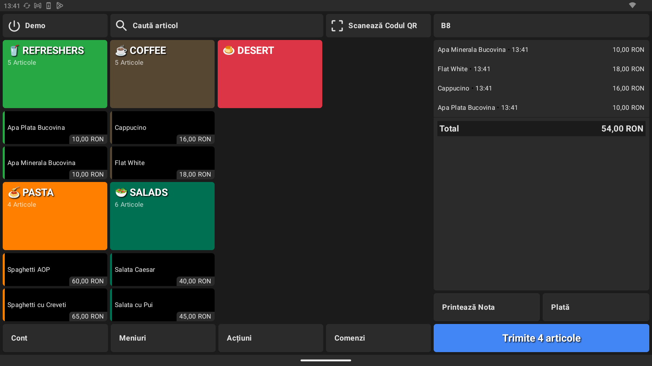
Task: Open the DESERT category tile
Action: (270, 74)
